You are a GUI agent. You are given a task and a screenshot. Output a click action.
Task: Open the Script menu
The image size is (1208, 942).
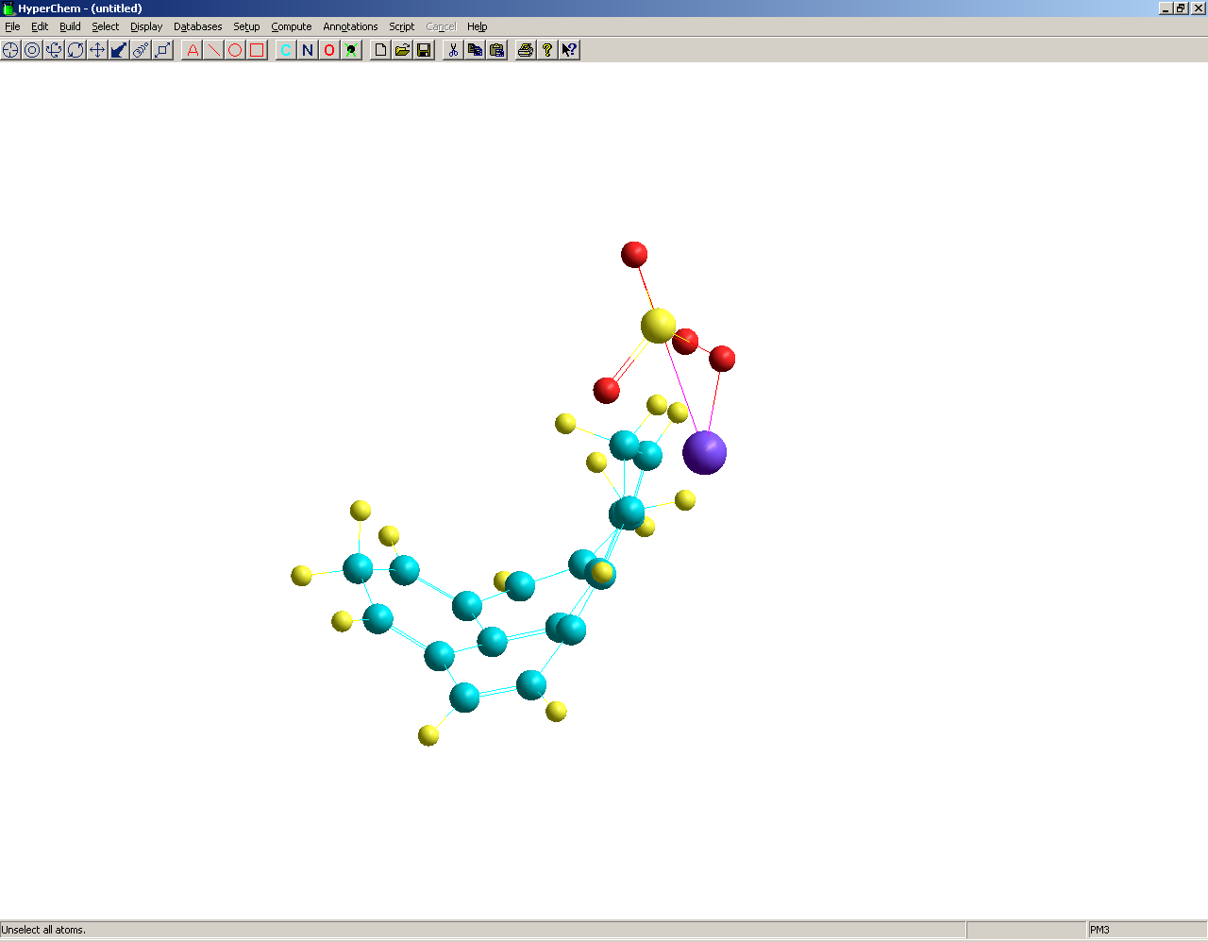402,26
